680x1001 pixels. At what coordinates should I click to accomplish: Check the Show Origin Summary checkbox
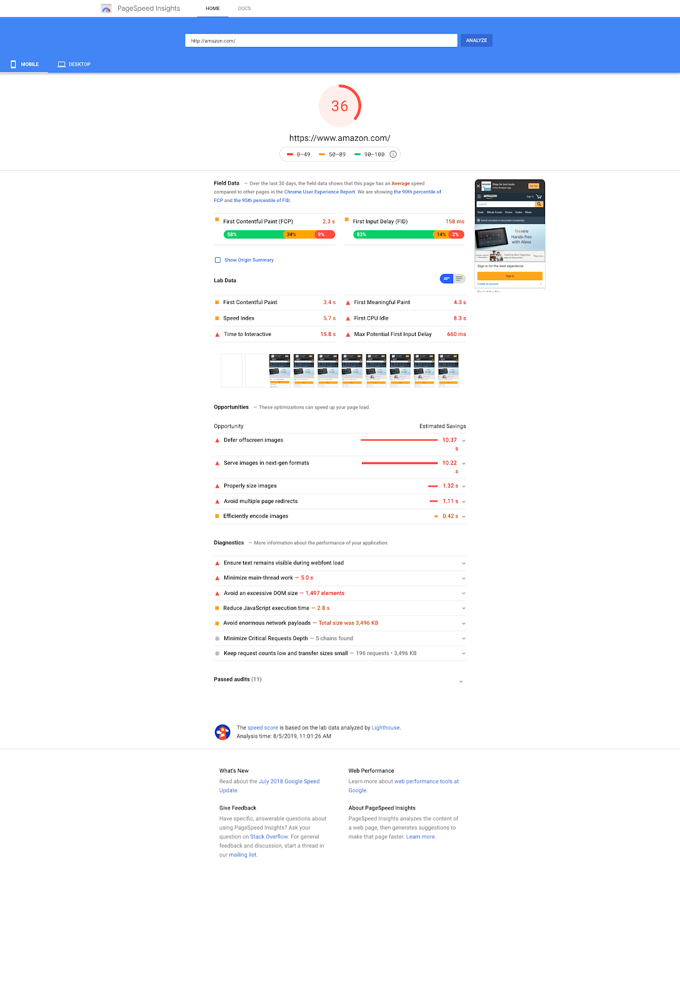click(x=217, y=260)
